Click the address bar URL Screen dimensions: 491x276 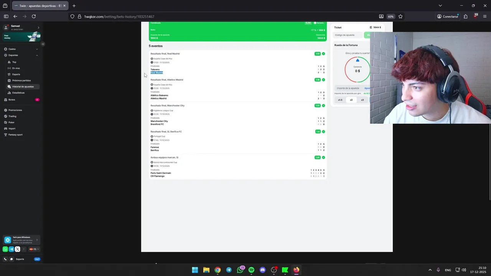click(x=119, y=16)
